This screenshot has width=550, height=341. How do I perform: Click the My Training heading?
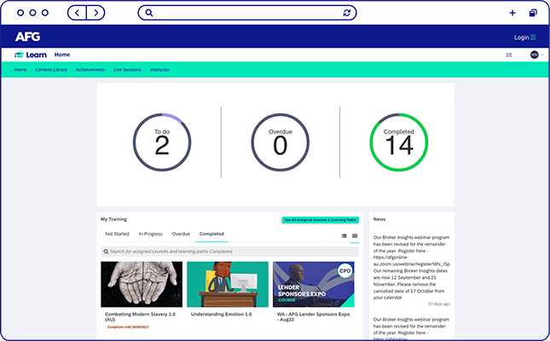113,219
